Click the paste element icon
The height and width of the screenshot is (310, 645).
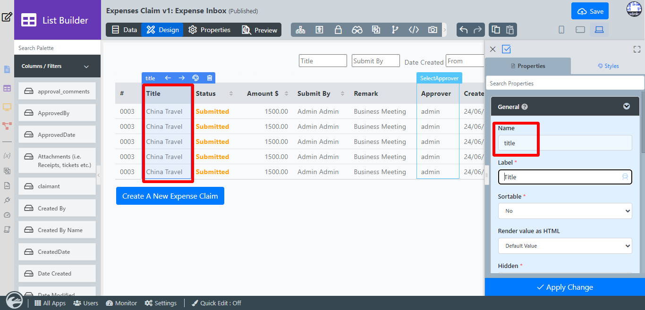[510, 30]
